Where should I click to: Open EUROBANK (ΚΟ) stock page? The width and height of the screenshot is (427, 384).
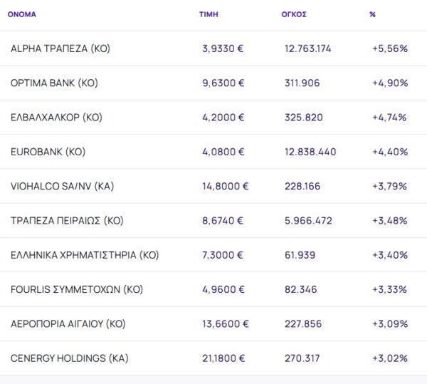click(x=48, y=152)
